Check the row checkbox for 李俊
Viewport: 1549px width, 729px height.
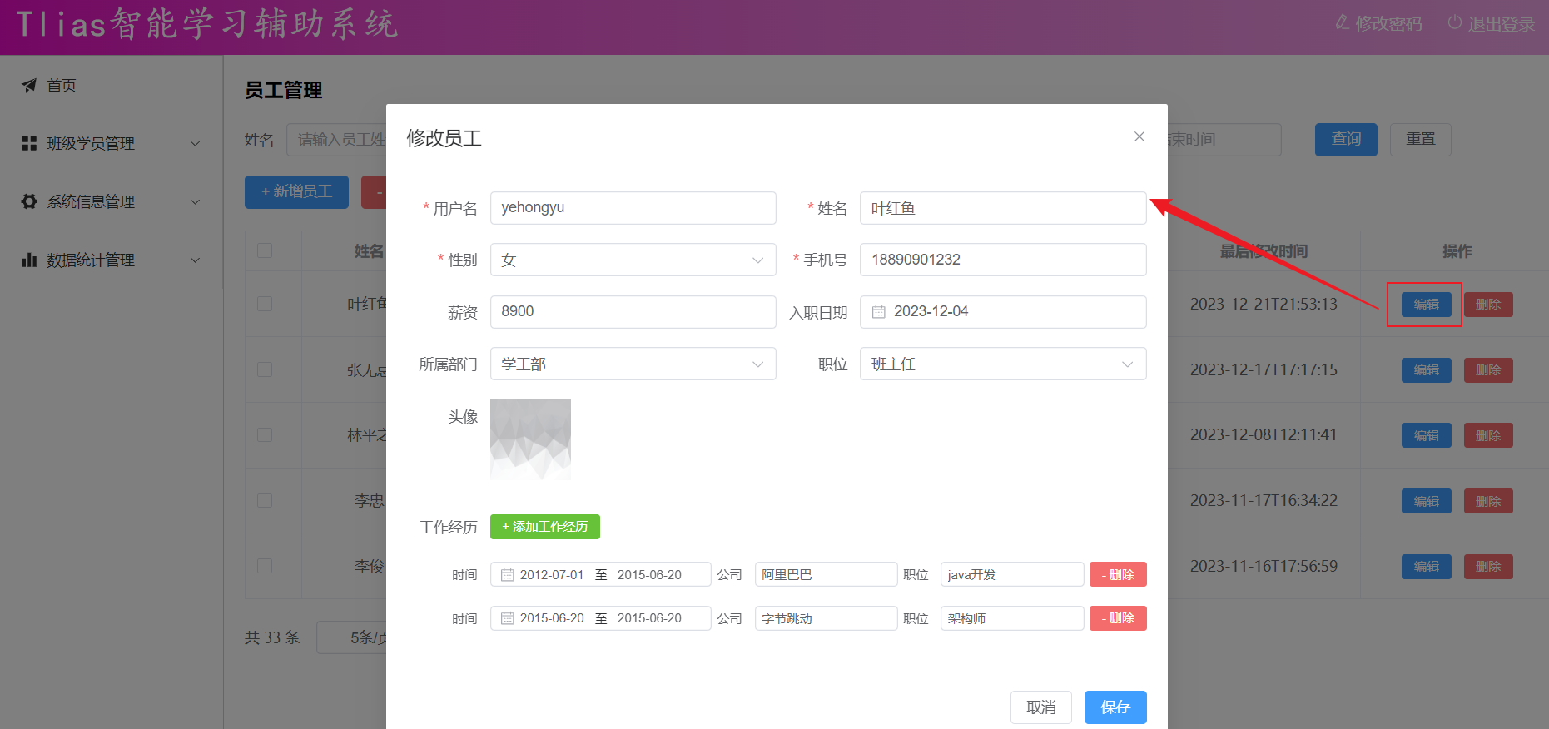[x=265, y=566]
